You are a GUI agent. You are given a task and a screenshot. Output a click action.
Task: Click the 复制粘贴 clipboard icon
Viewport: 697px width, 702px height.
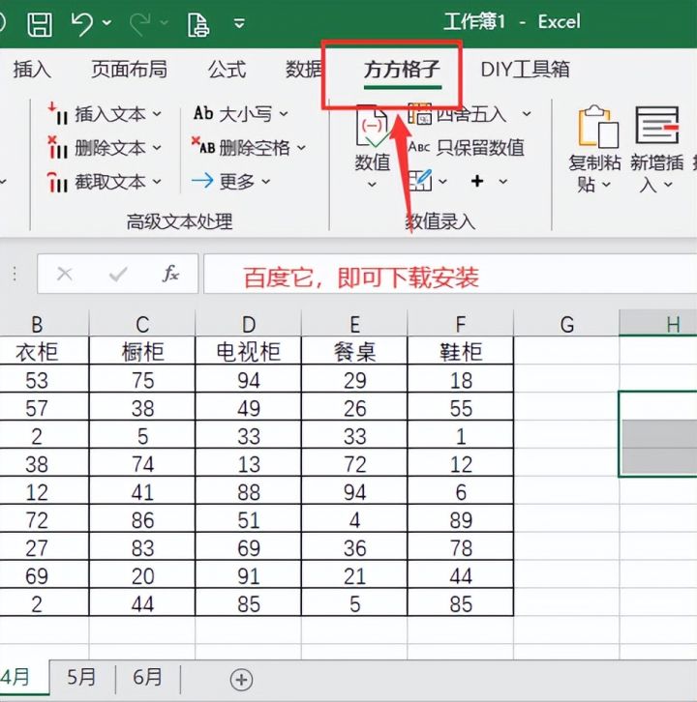pyautogui.click(x=597, y=127)
